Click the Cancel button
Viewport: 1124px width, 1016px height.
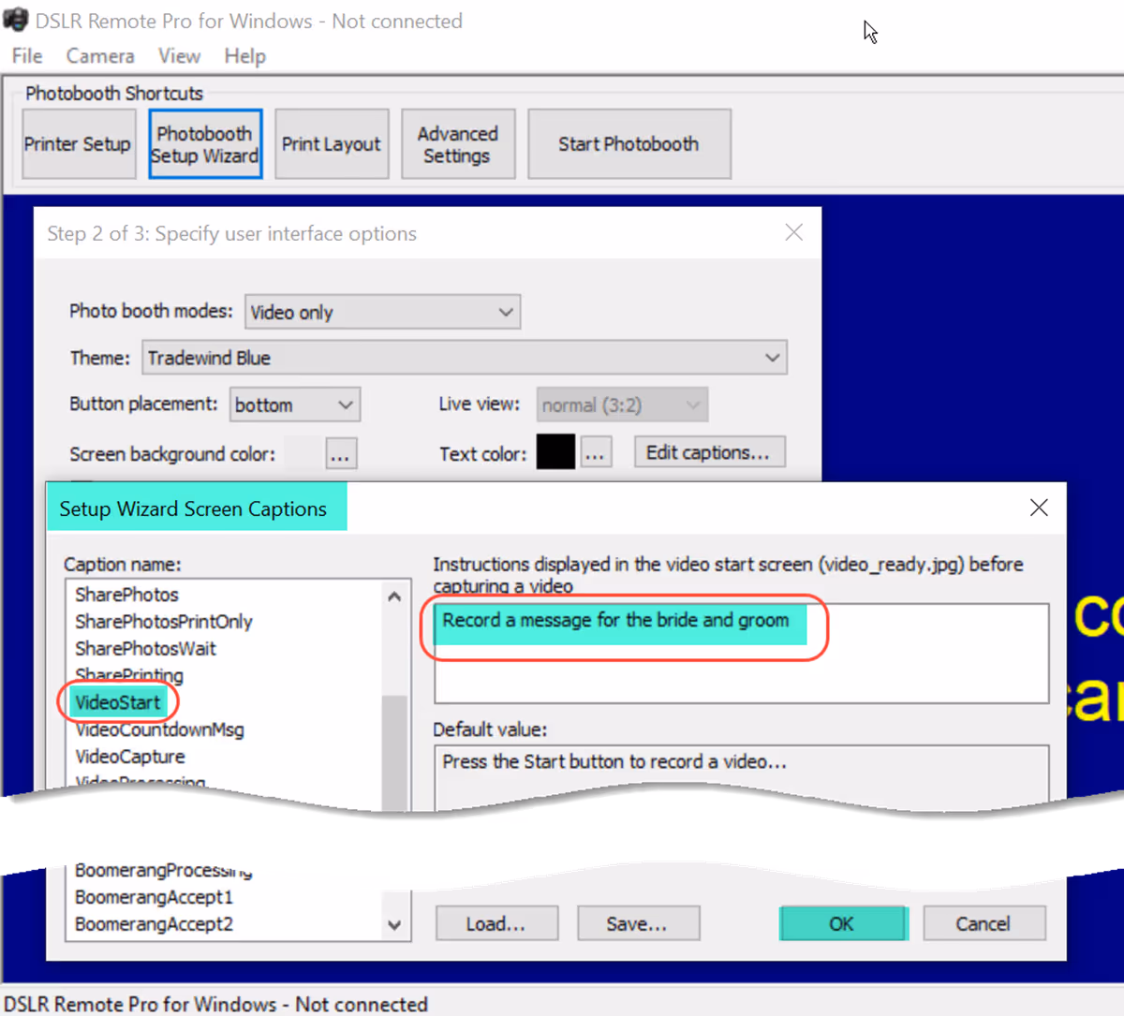[983, 923]
